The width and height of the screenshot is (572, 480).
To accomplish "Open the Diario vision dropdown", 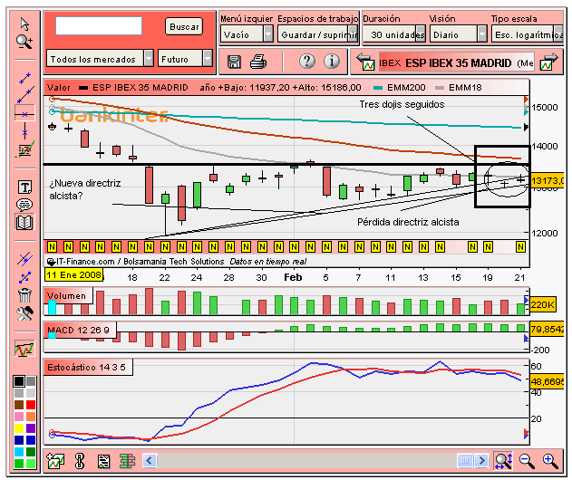I will click(458, 34).
